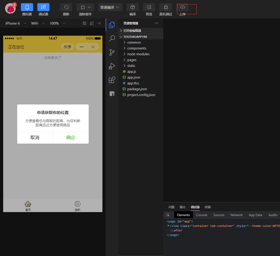Select the Sources devtools tab
The width and height of the screenshot is (280, 256).
click(x=219, y=215)
